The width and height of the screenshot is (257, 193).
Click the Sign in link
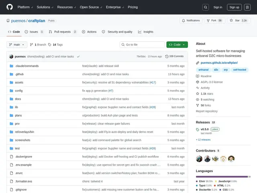coord(218,7)
